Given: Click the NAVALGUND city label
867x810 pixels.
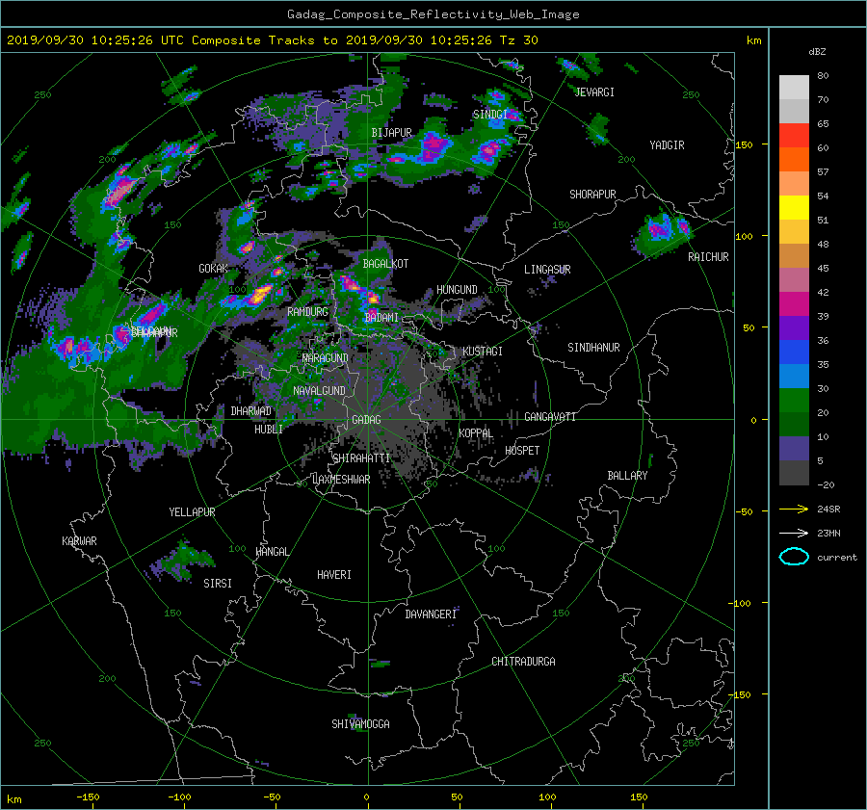Looking at the screenshot, I should [319, 391].
